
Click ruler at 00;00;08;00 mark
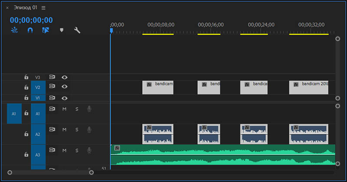(160, 25)
